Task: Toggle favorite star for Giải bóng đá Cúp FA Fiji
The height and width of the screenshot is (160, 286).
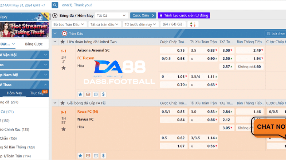Action: click(x=62, y=103)
